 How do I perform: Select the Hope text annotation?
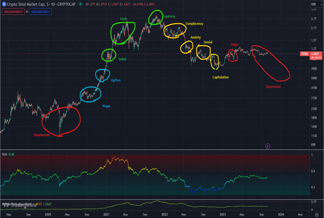pyautogui.click(x=106, y=106)
